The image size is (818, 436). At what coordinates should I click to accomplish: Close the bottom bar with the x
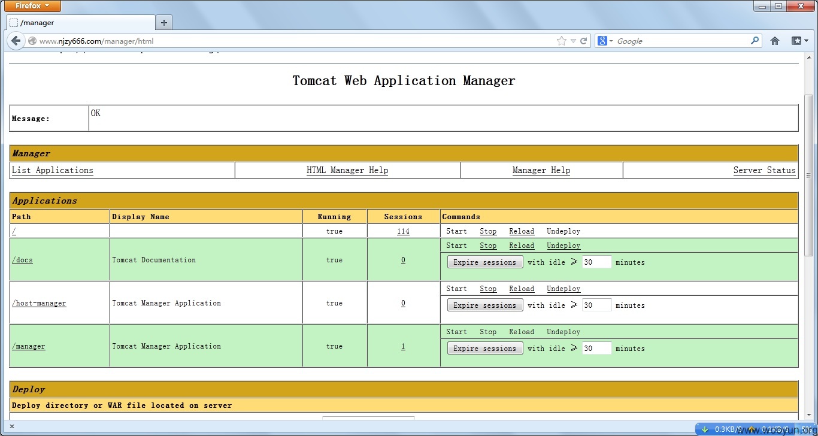tap(13, 428)
